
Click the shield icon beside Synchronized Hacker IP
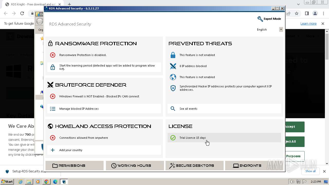173,88
